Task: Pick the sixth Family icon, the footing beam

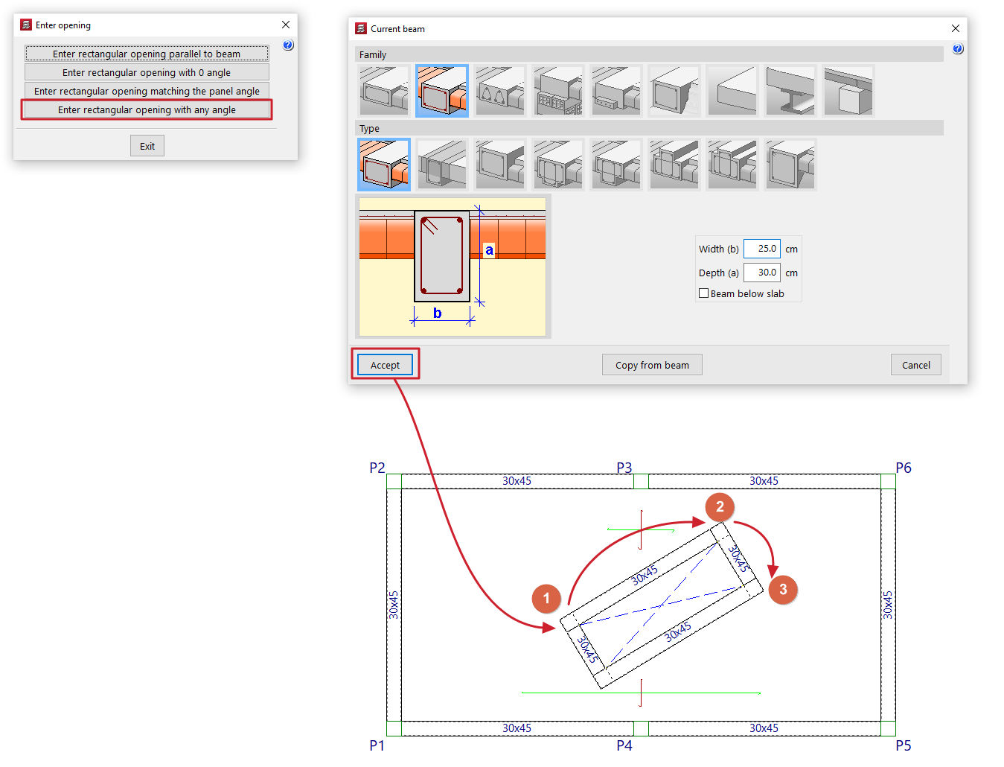Action: [x=674, y=91]
